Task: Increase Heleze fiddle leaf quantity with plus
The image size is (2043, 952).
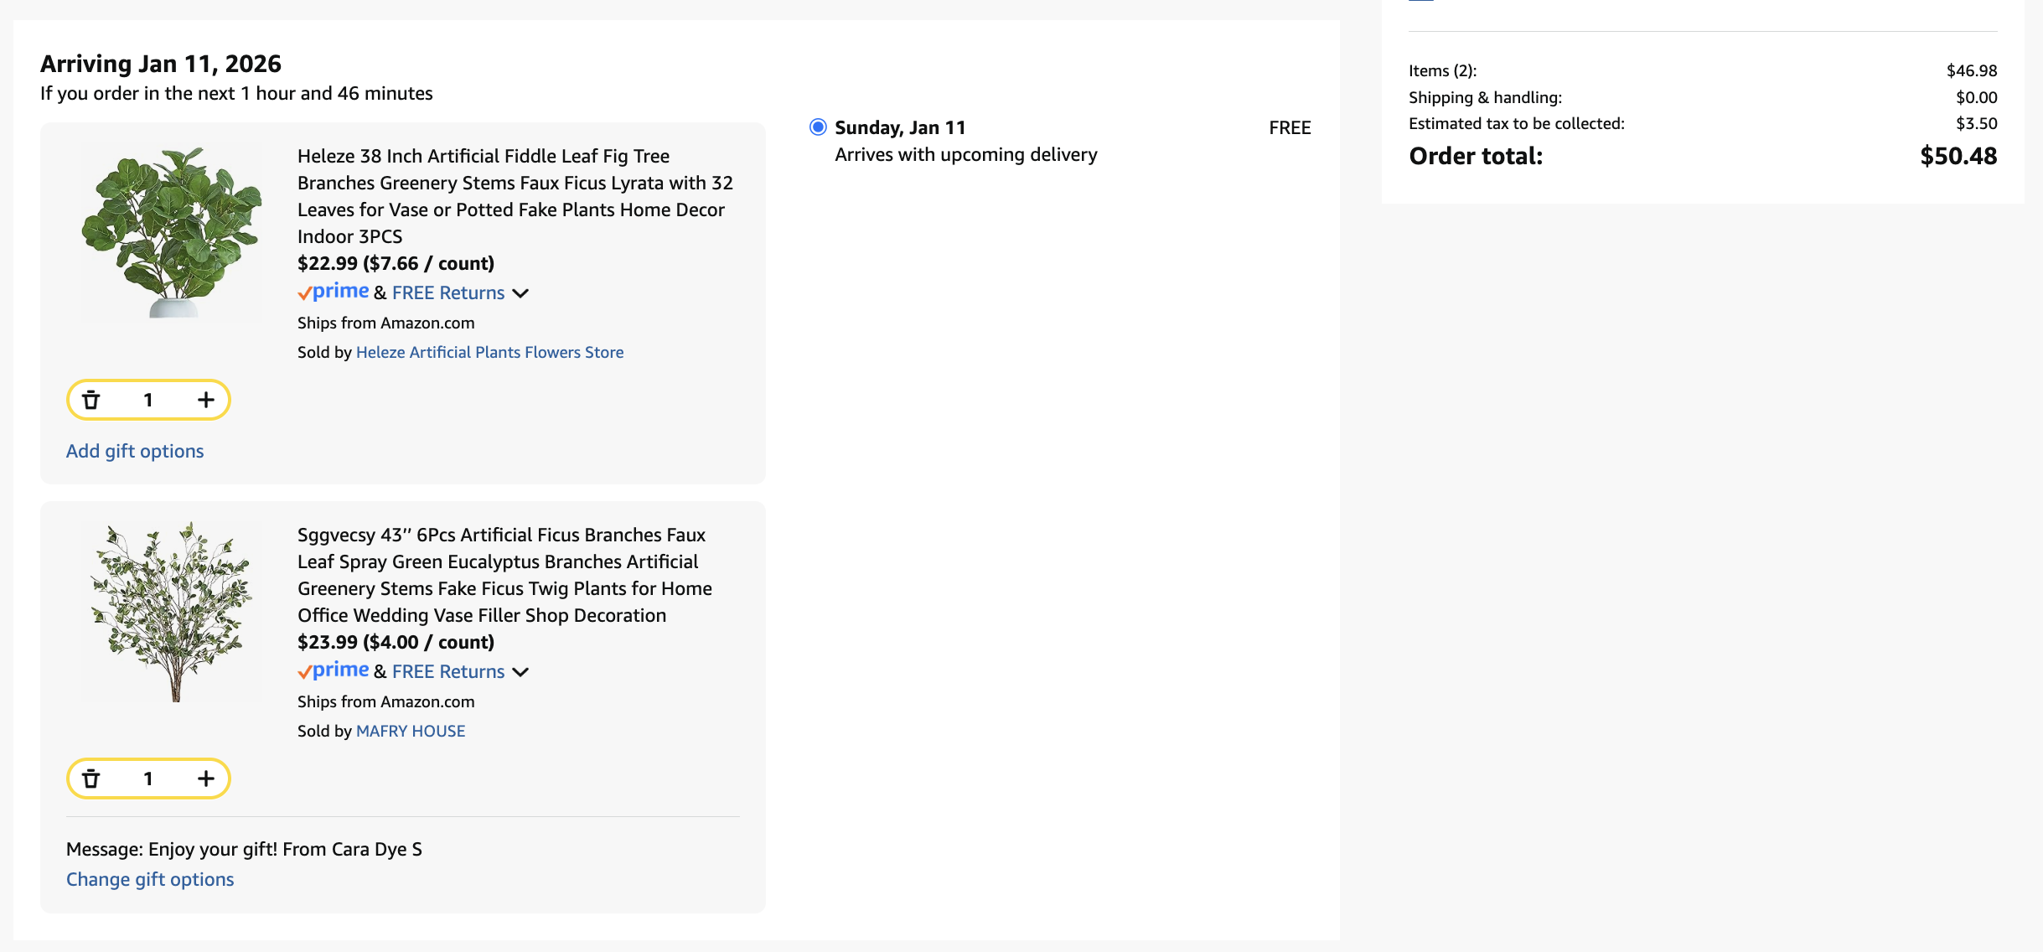Action: [205, 400]
